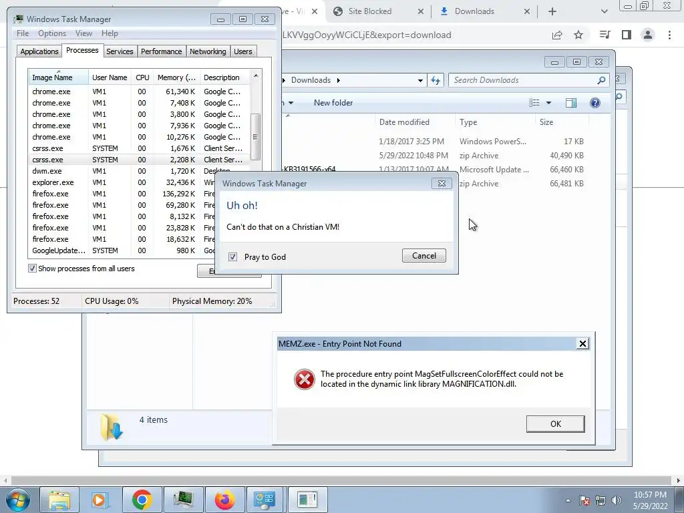This screenshot has width=684, height=513.
Task: Click Explorer refresh address button
Action: (x=436, y=80)
